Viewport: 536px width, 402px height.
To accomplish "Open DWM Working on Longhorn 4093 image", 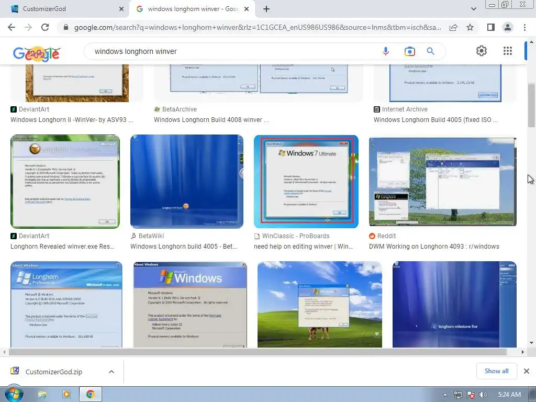I will click(443, 182).
